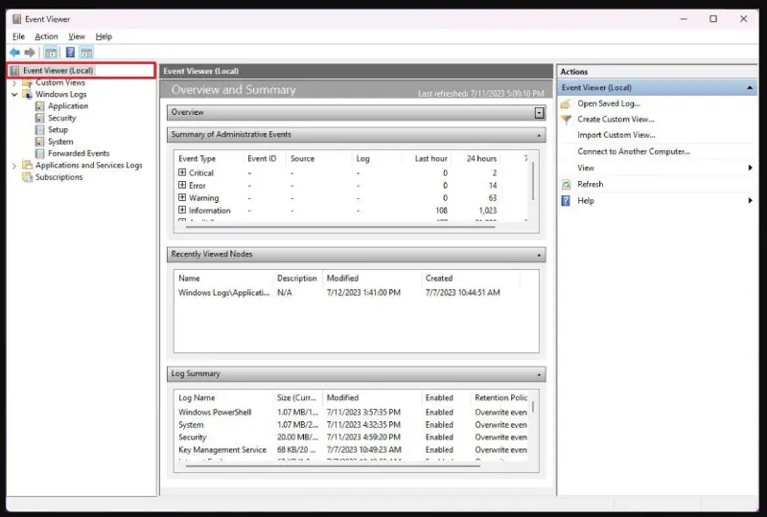The width and height of the screenshot is (767, 517).
Task: Click the Create Custom View funnel icon
Action: (x=566, y=120)
